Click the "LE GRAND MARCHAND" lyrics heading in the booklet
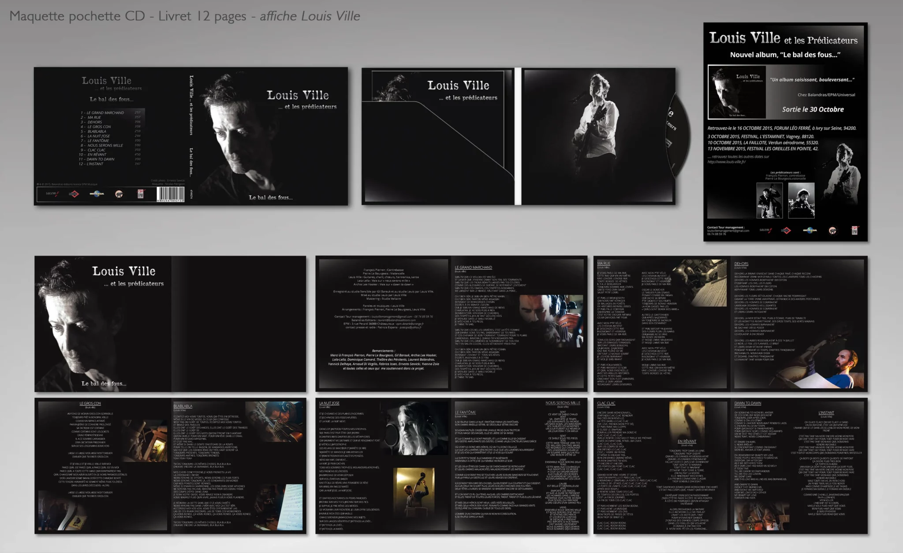Viewport: 903px width, 553px height. tap(473, 267)
